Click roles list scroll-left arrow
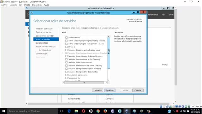The width and height of the screenshot is (202, 114). click(x=63, y=83)
